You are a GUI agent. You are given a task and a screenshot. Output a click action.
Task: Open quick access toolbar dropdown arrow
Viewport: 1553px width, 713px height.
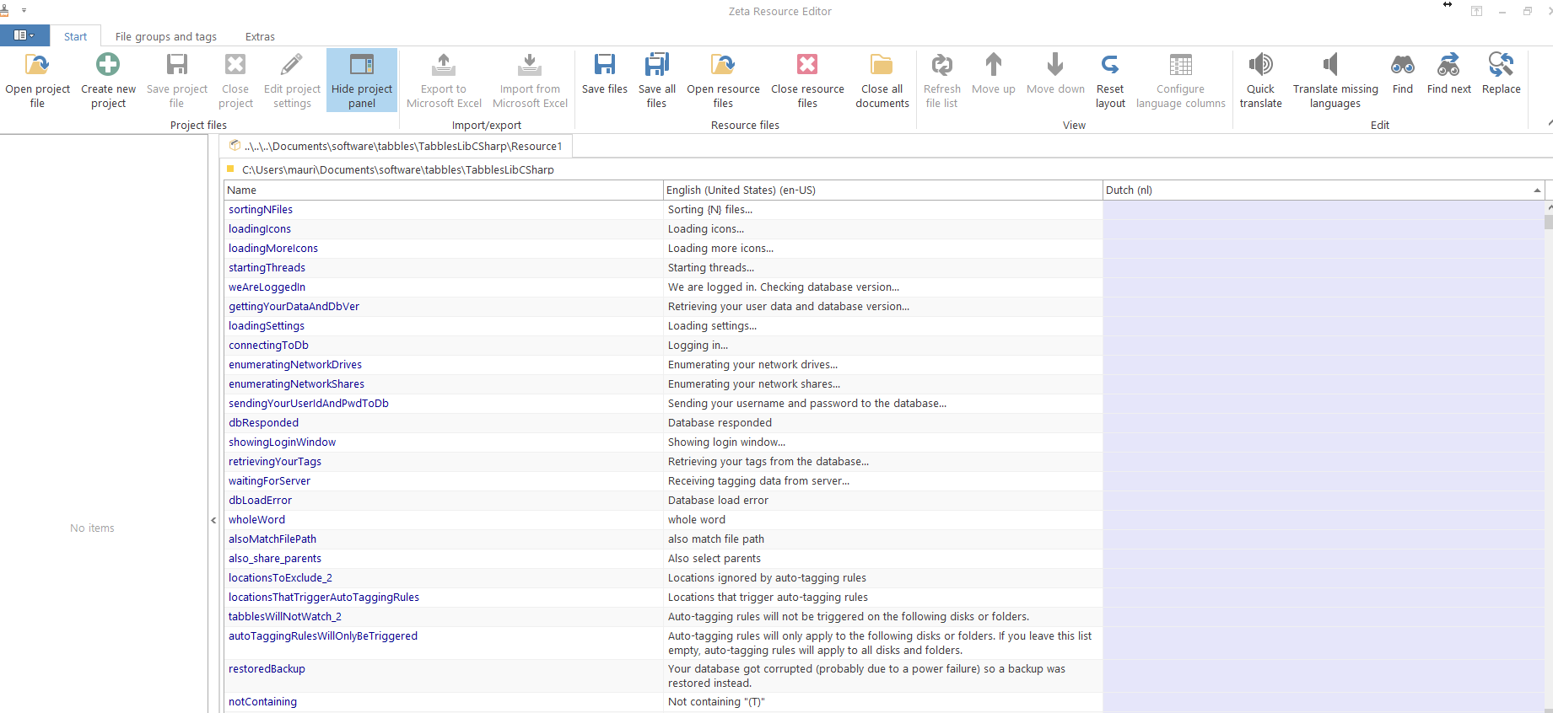(24, 11)
